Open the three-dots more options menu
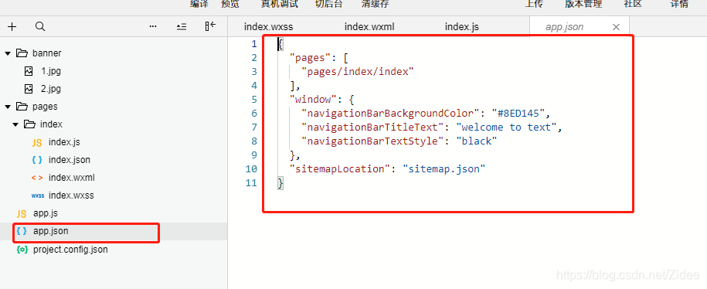Viewport: 707px width, 289px height. (153, 26)
